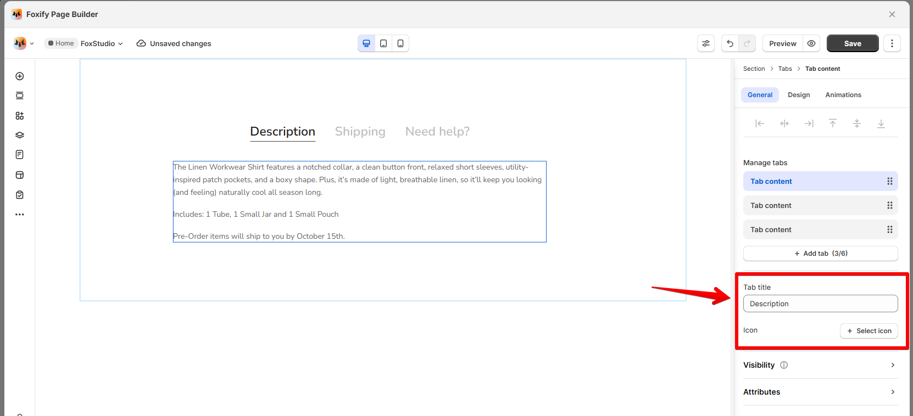The image size is (913, 416).
Task: Click the Home page badge
Action: (x=61, y=43)
